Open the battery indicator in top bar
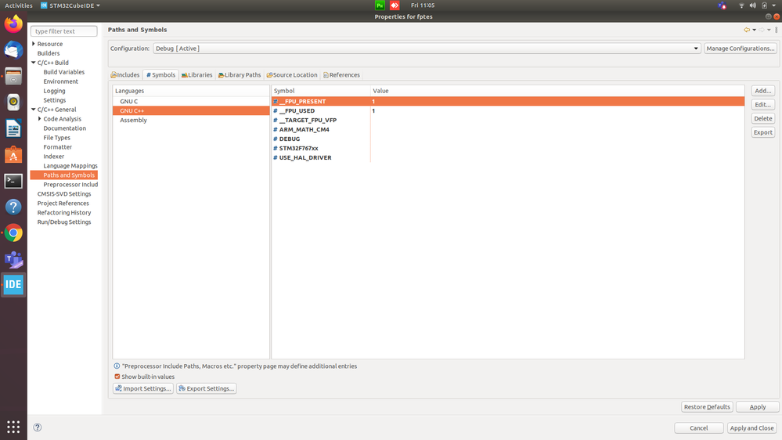 coord(764,5)
